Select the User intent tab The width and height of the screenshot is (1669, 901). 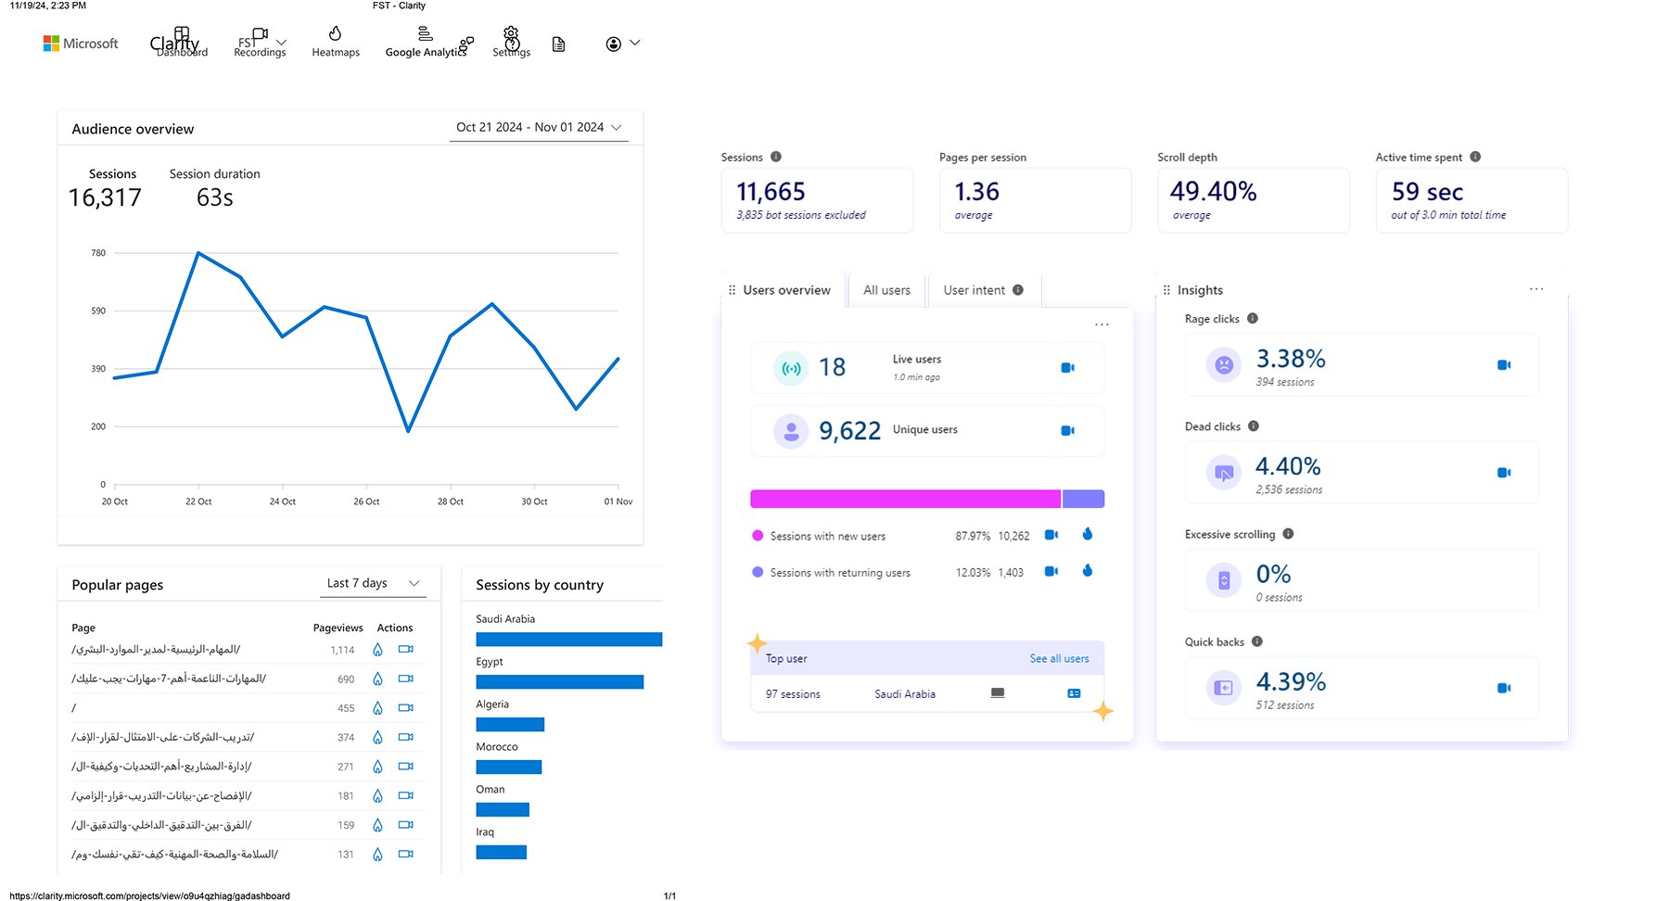tap(982, 290)
